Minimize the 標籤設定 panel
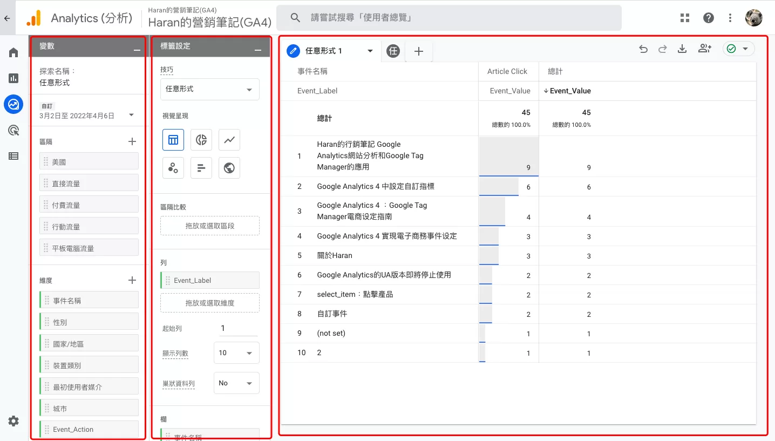 258,50
